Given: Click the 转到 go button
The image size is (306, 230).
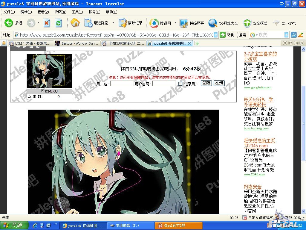Looking at the screenshot, I should click(227, 35).
